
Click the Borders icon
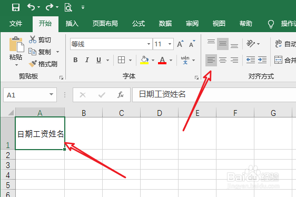click(x=121, y=60)
